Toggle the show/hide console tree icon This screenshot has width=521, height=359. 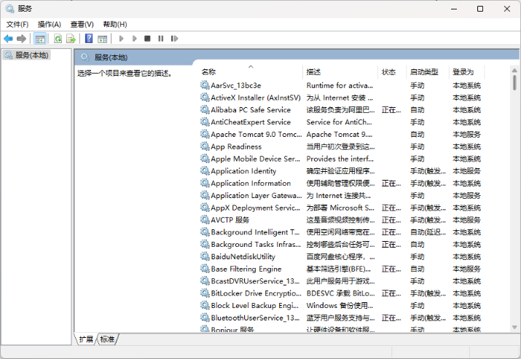click(x=40, y=39)
